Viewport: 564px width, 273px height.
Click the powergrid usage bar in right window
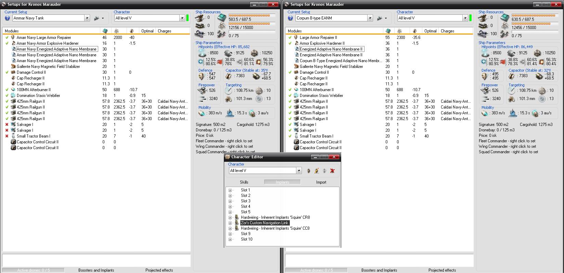[535, 24]
